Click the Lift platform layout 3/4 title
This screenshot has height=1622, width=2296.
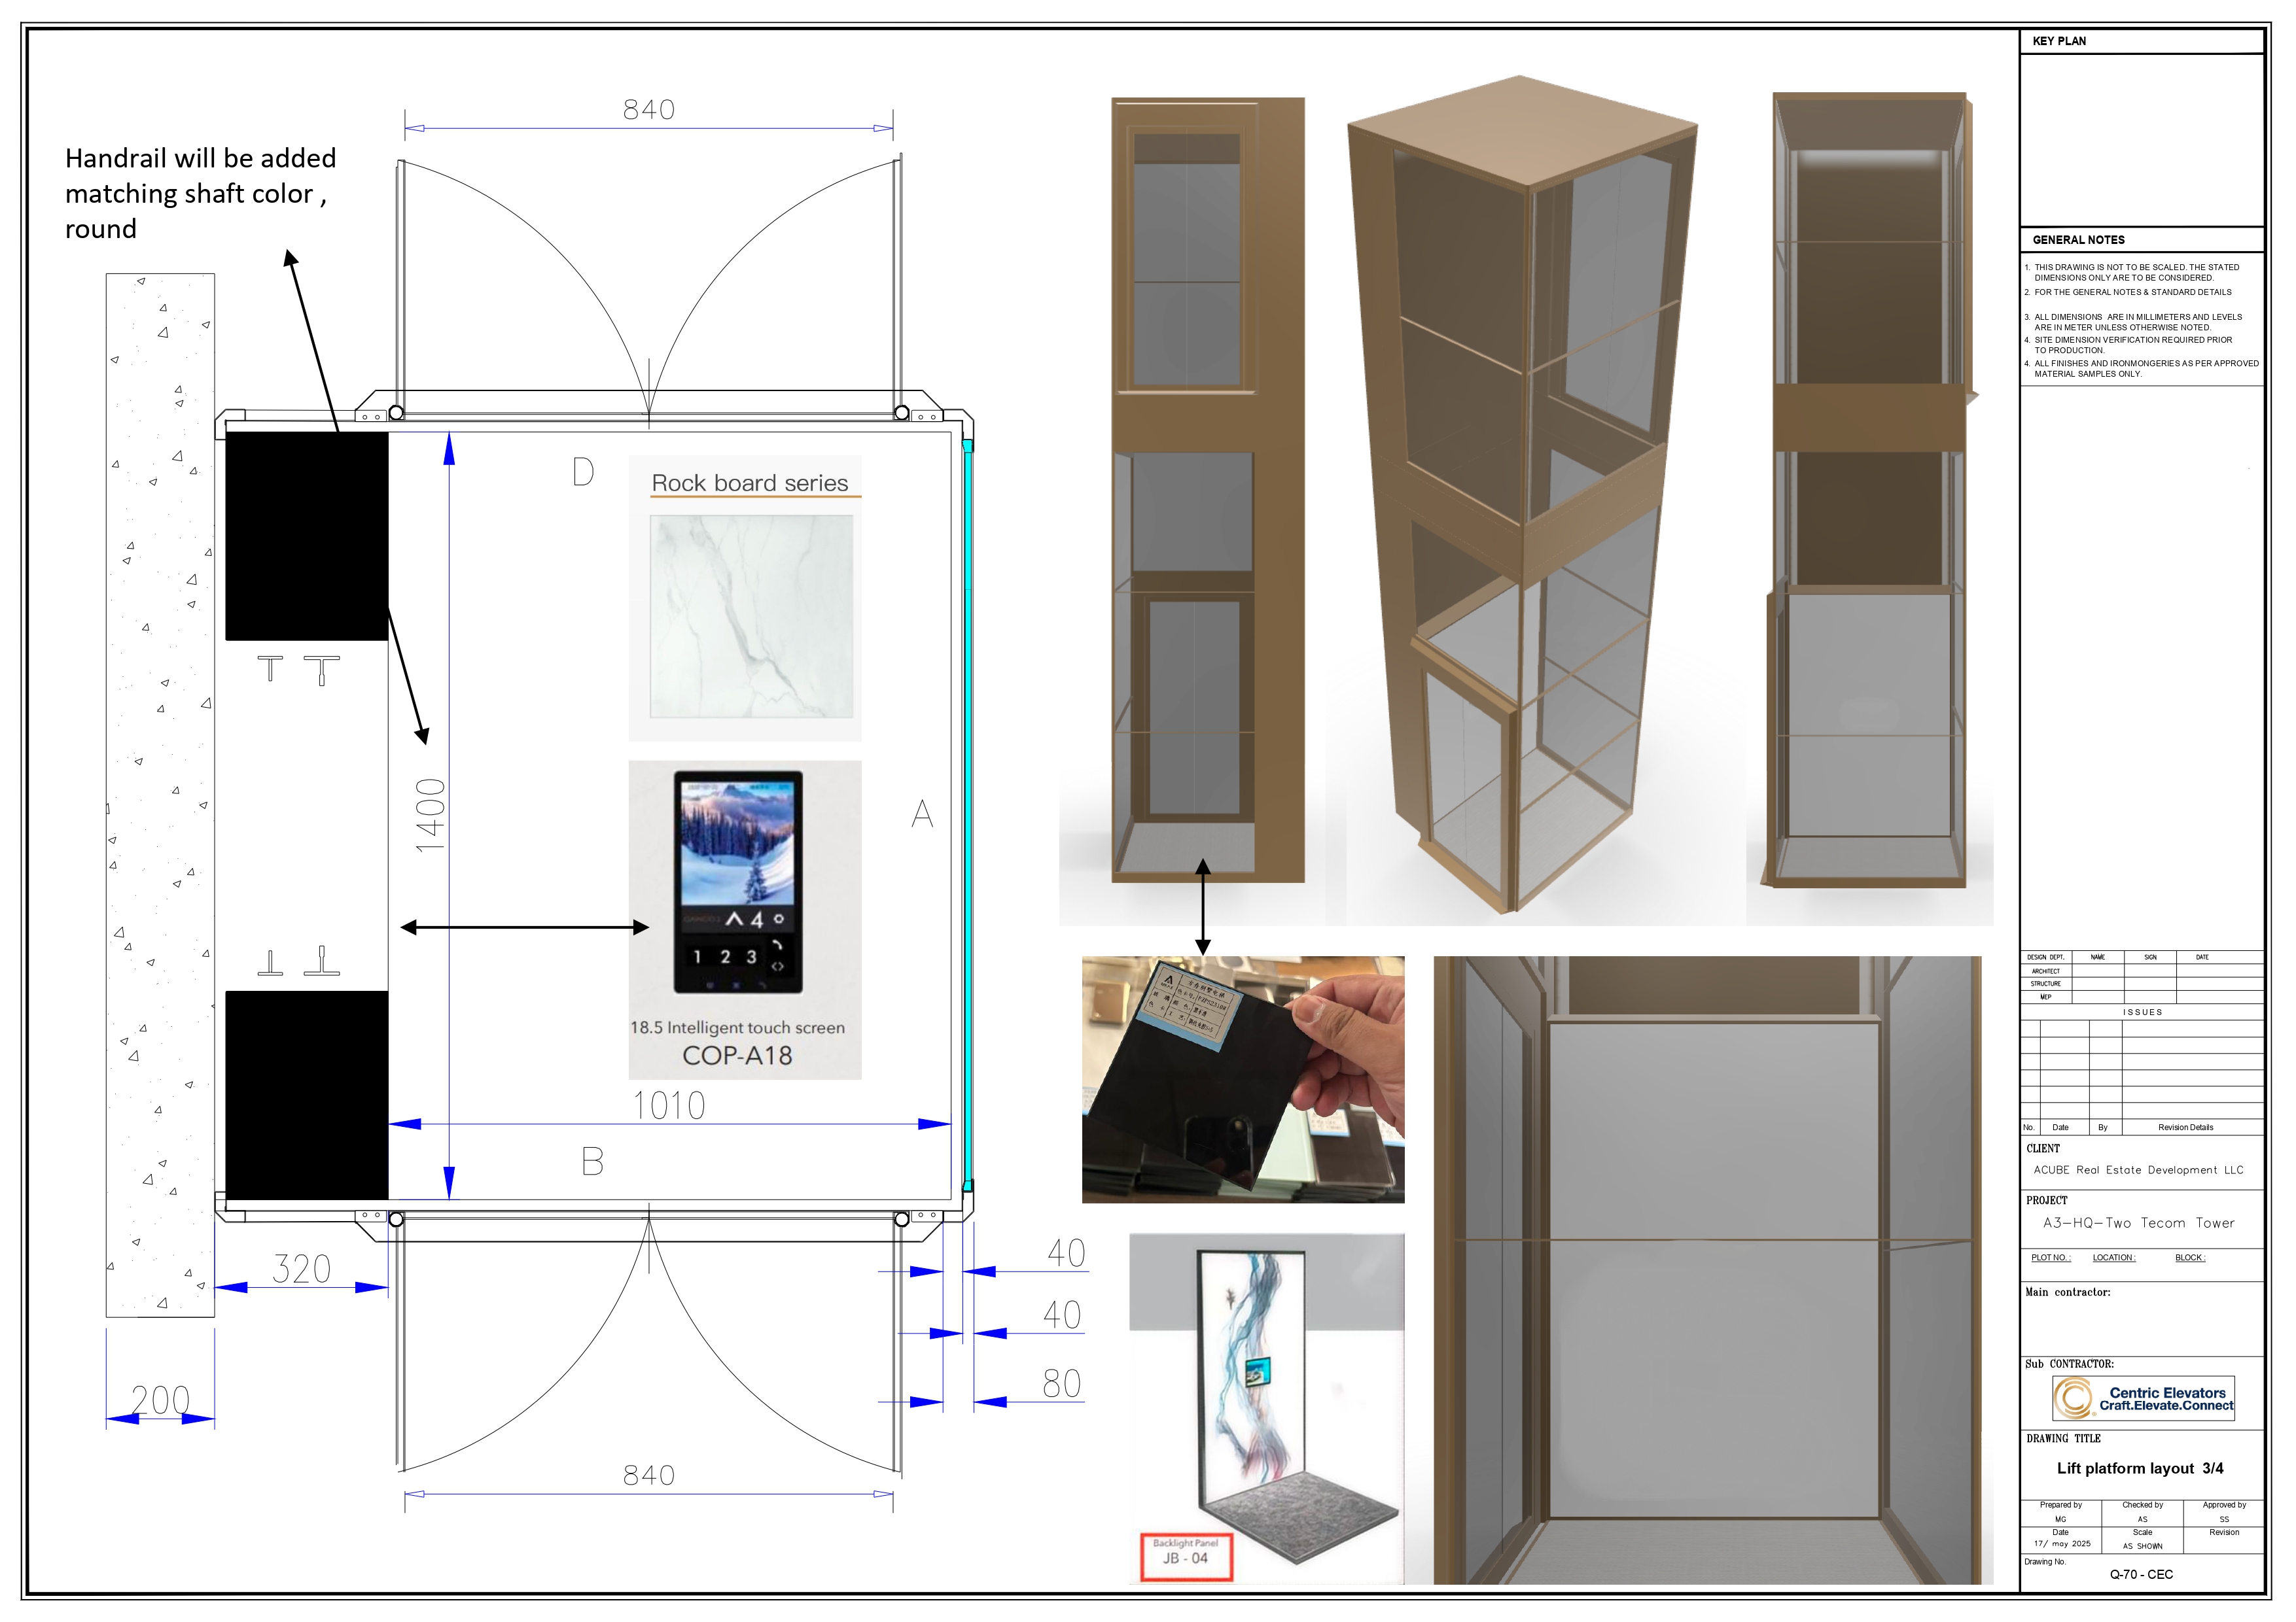[2140, 1468]
